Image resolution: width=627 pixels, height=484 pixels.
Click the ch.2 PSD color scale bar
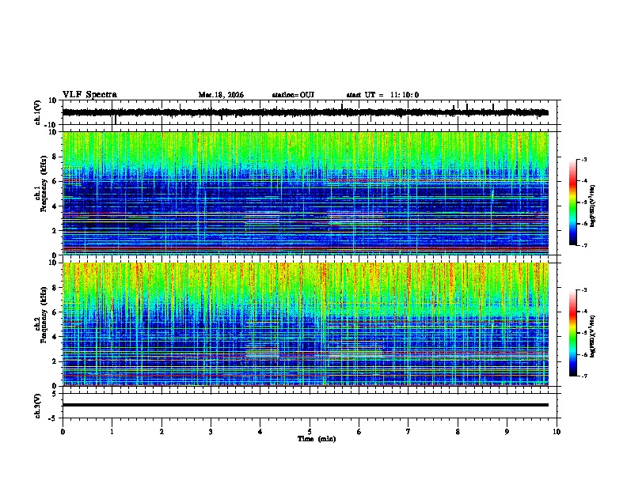click(573, 333)
